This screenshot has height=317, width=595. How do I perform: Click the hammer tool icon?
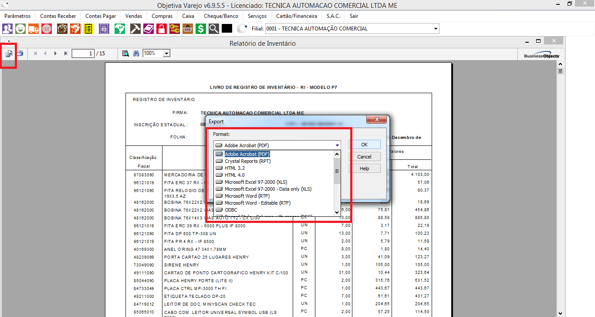coord(135,29)
